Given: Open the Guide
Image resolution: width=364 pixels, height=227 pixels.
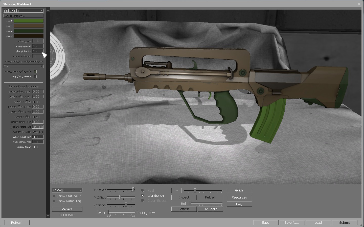Looking at the screenshot, I should (239, 190).
